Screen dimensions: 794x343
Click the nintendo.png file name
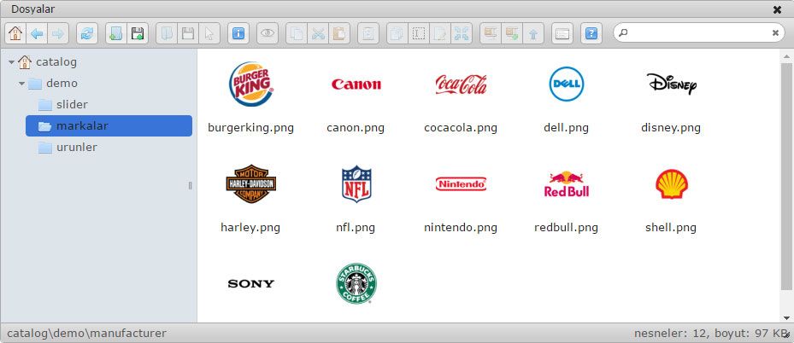pos(461,227)
